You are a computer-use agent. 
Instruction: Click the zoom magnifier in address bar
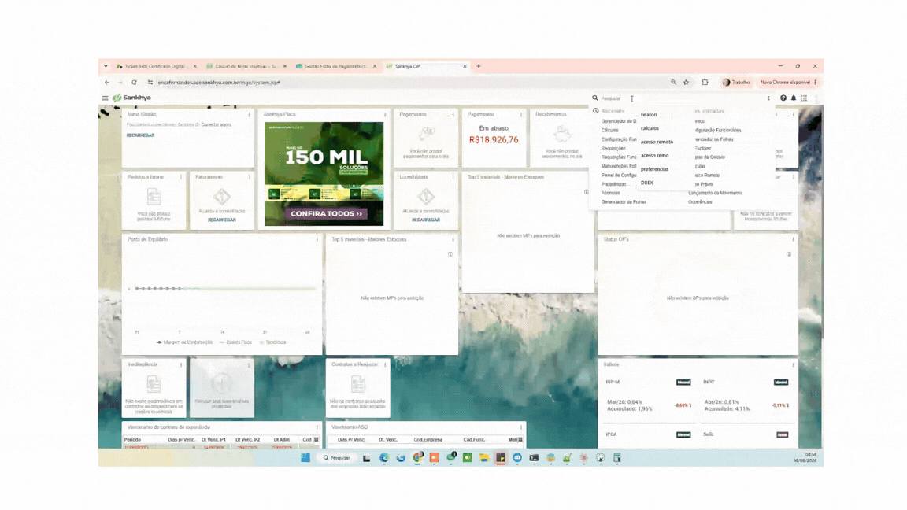[673, 82]
